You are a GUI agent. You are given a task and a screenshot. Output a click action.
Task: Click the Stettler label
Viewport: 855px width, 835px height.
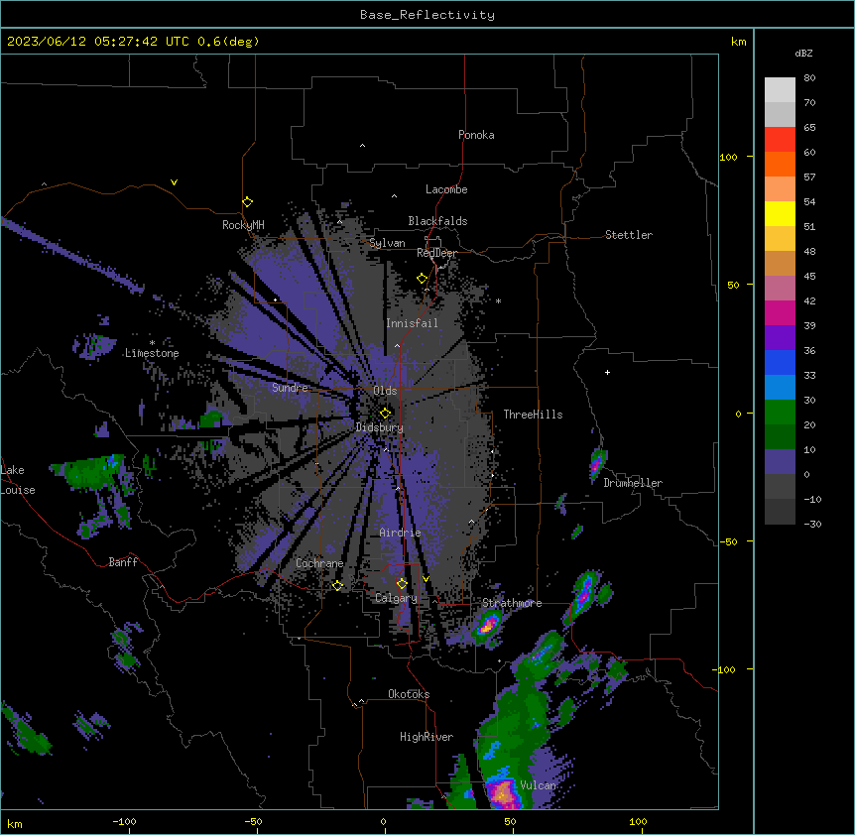point(629,235)
